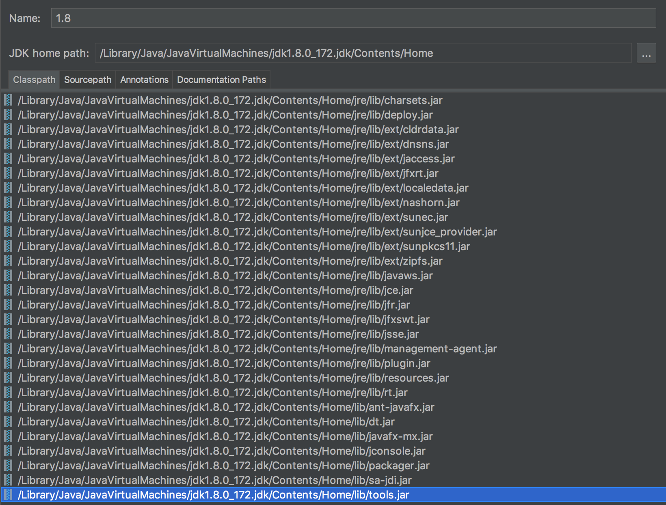Select the jfxswt.jar classpath entry
The width and height of the screenshot is (666, 505).
pyautogui.click(x=333, y=319)
